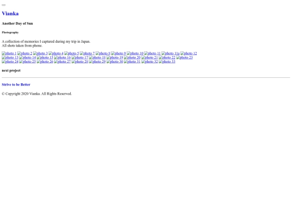This screenshot has width=292, height=219.
Task: Open the photo 8 thumbnail link
Action: (x=103, y=54)
